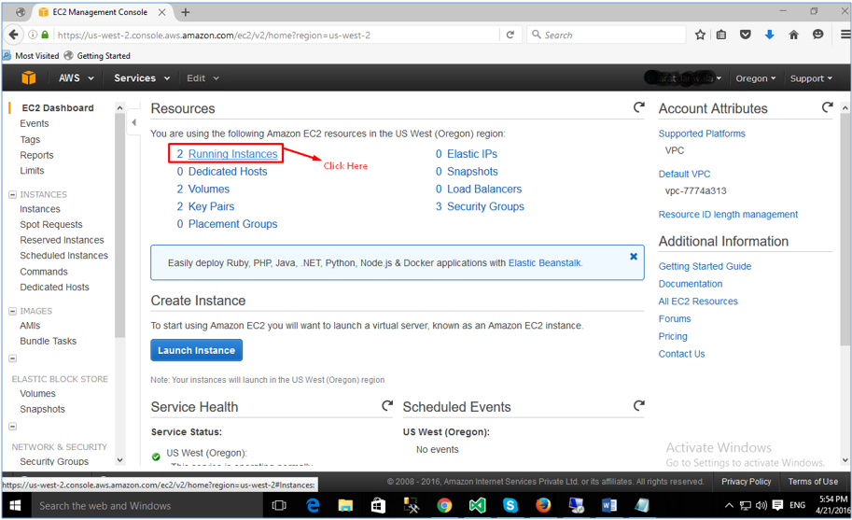Open Spot Requests in sidebar
Viewport: 852px width, 520px height.
coord(51,224)
